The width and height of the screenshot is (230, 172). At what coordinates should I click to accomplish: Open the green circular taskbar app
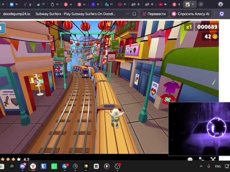point(12,166)
